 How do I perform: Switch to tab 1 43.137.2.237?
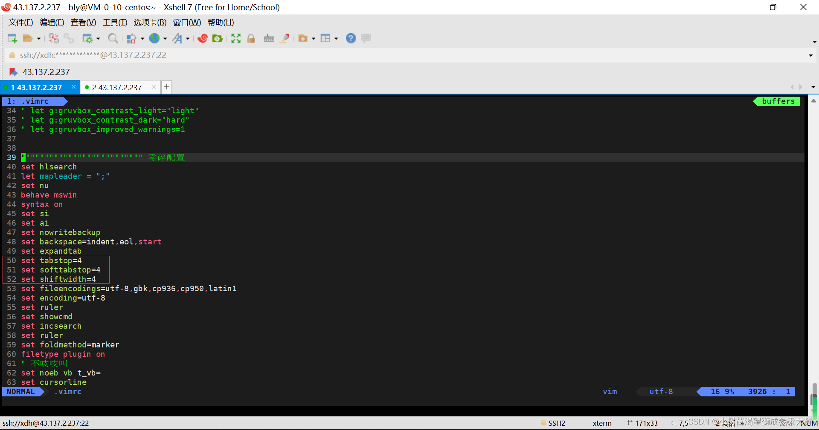tap(36, 87)
